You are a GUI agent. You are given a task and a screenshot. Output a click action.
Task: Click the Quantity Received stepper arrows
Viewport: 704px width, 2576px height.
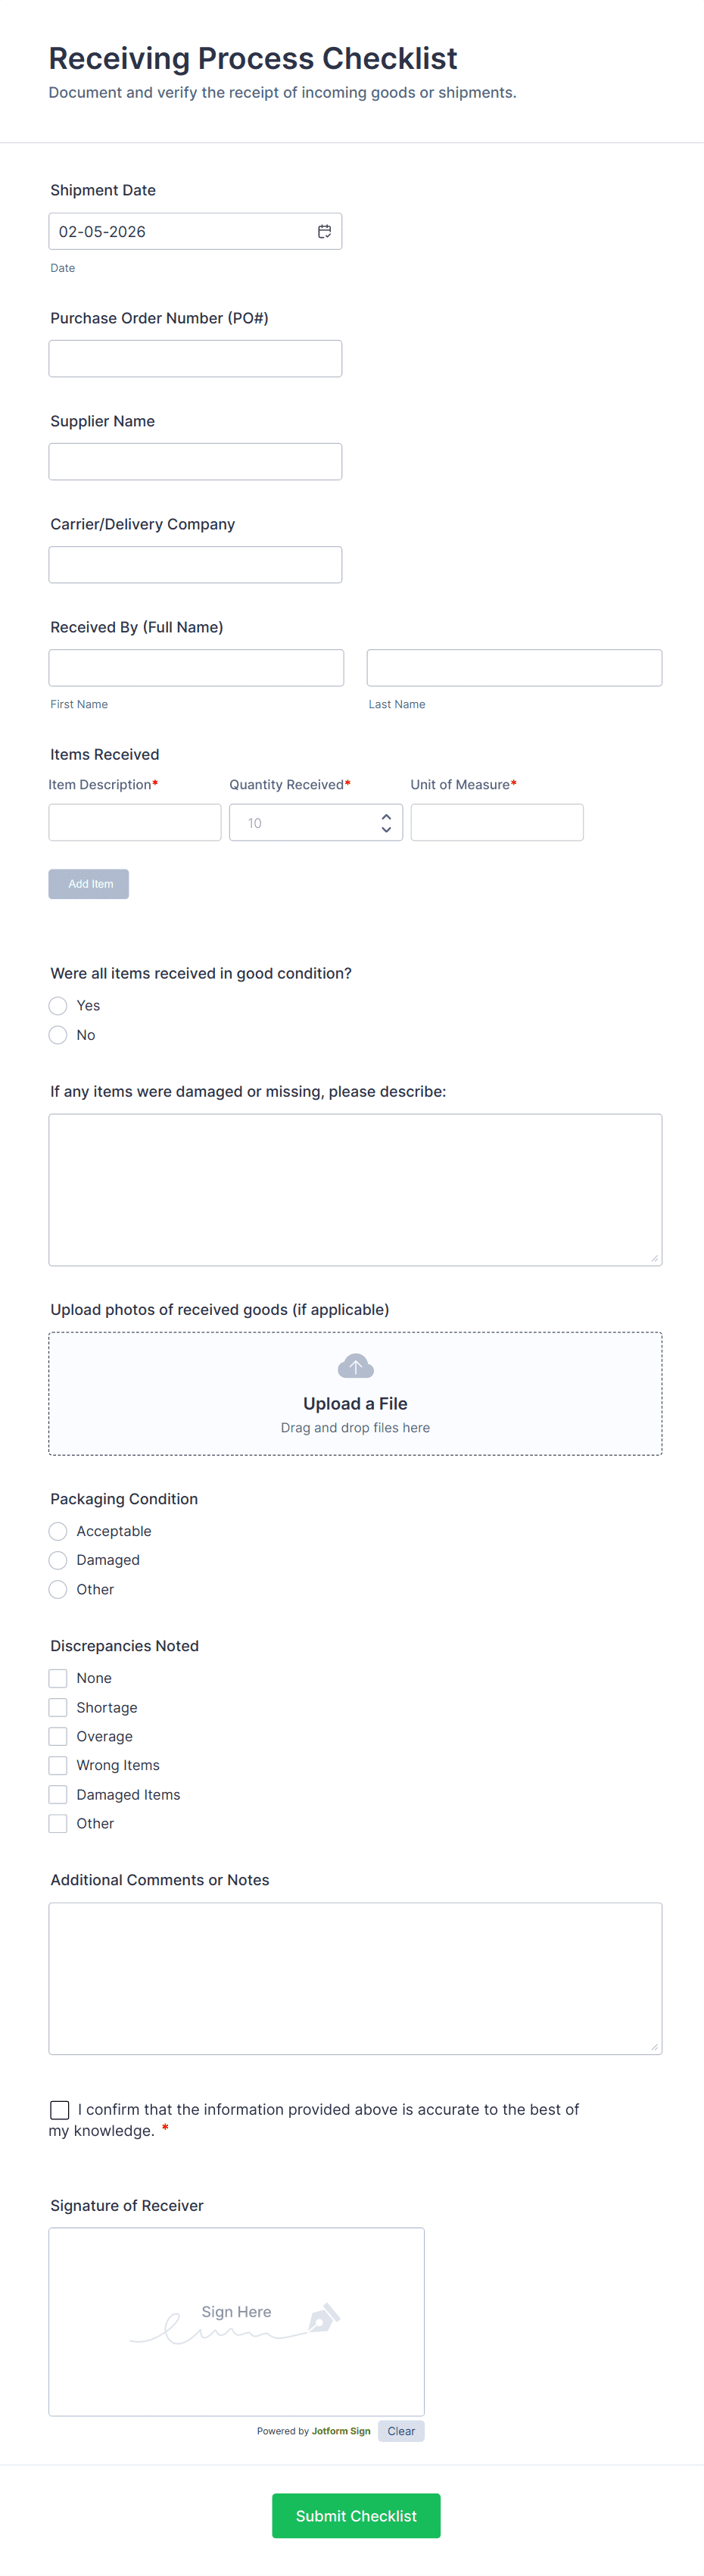click(x=386, y=822)
